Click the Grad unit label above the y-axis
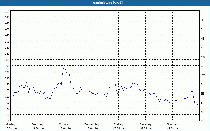Viewport: 210px width, 131px height. [7, 12]
